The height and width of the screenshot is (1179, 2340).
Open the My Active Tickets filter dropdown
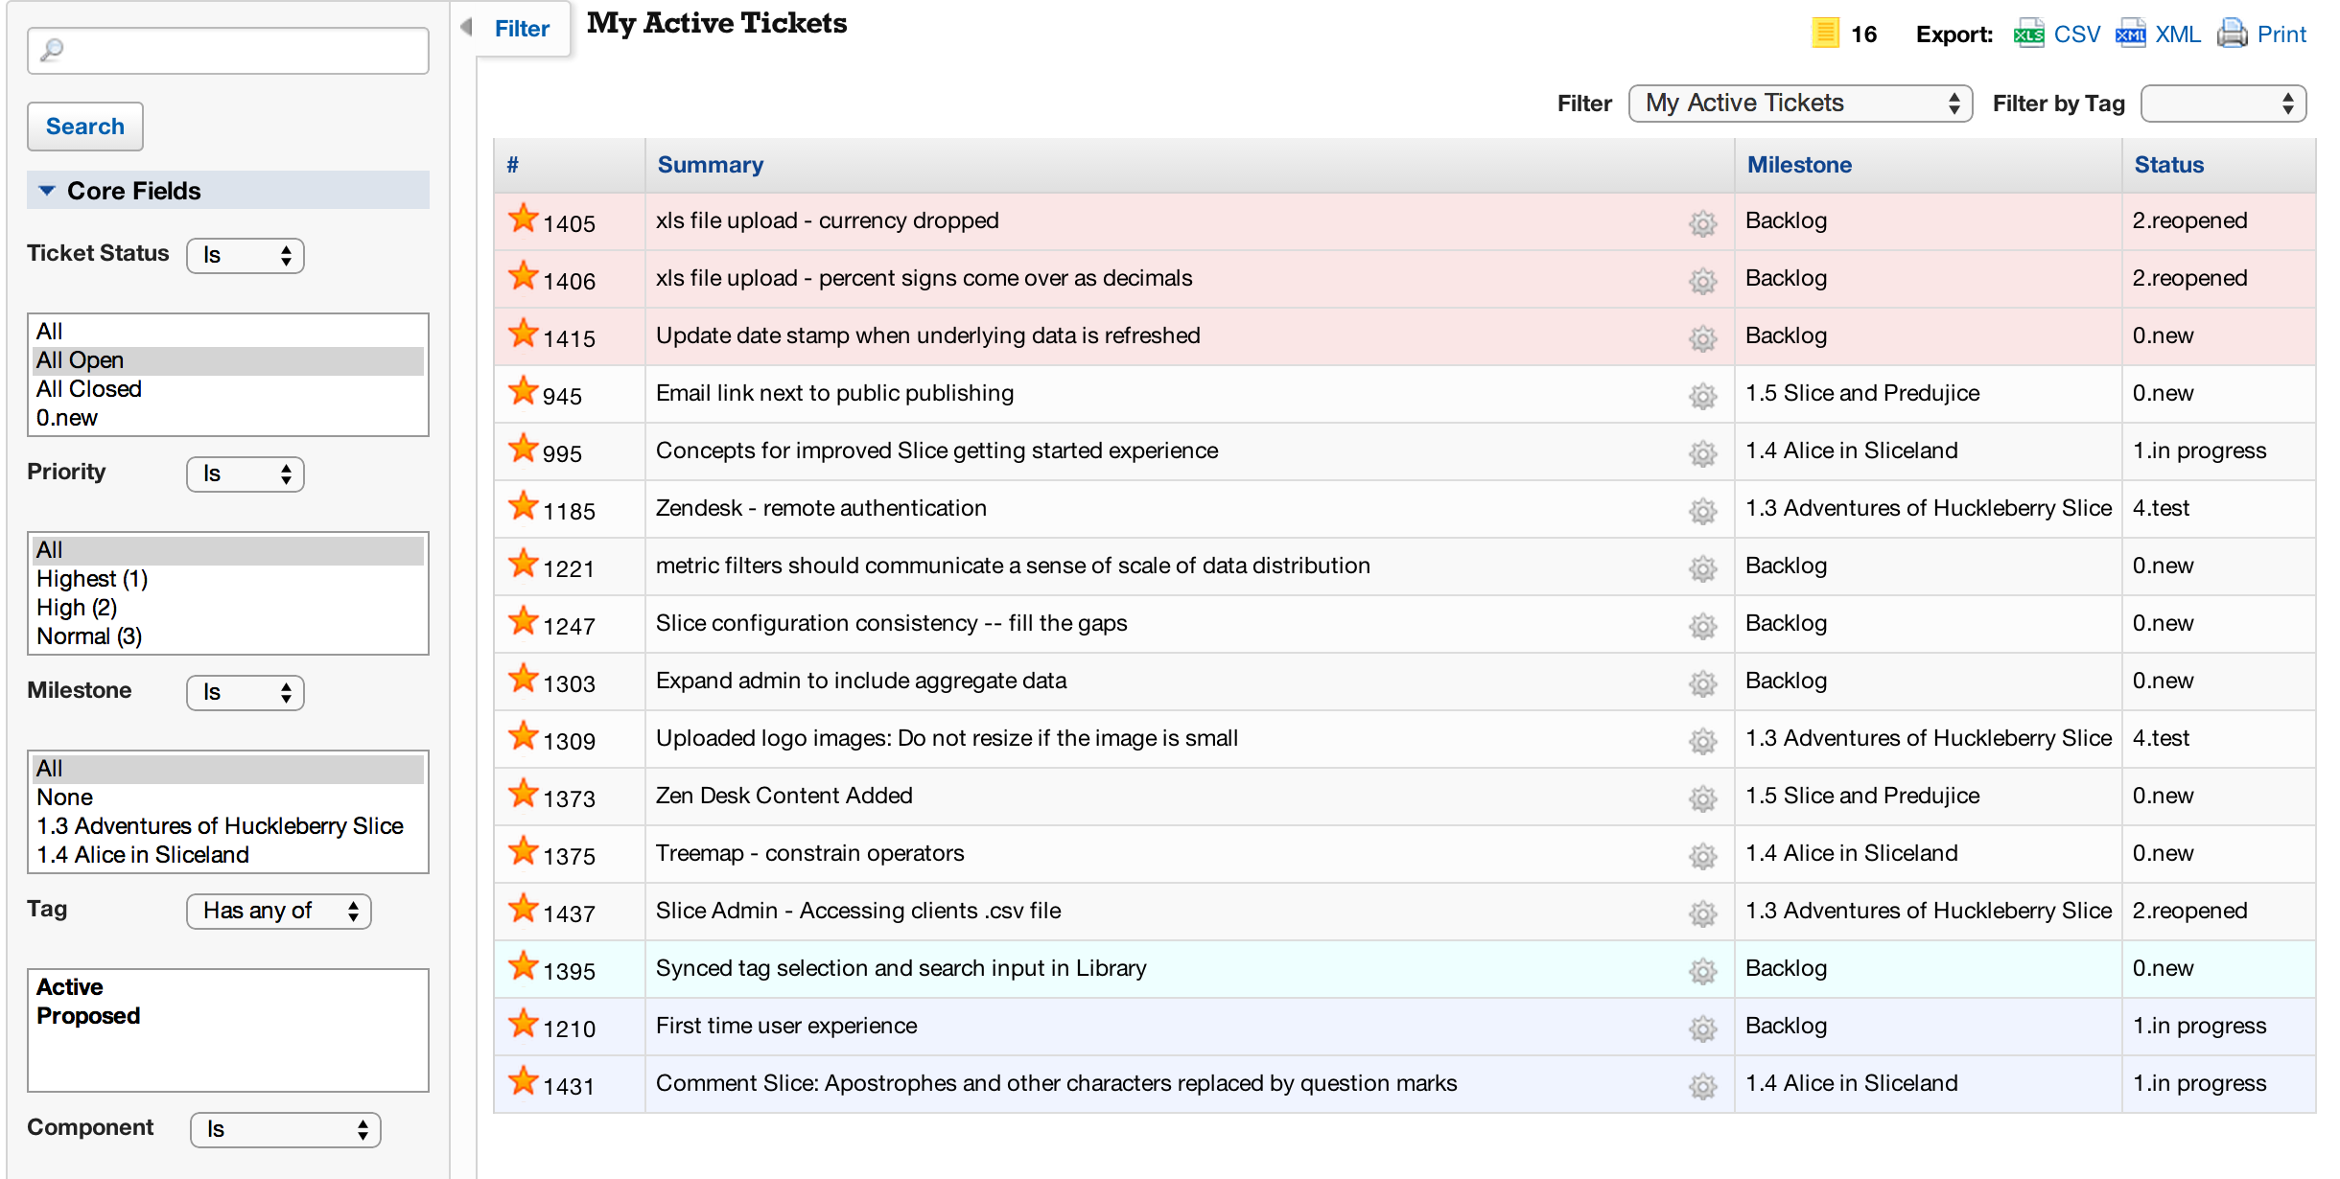[1799, 104]
